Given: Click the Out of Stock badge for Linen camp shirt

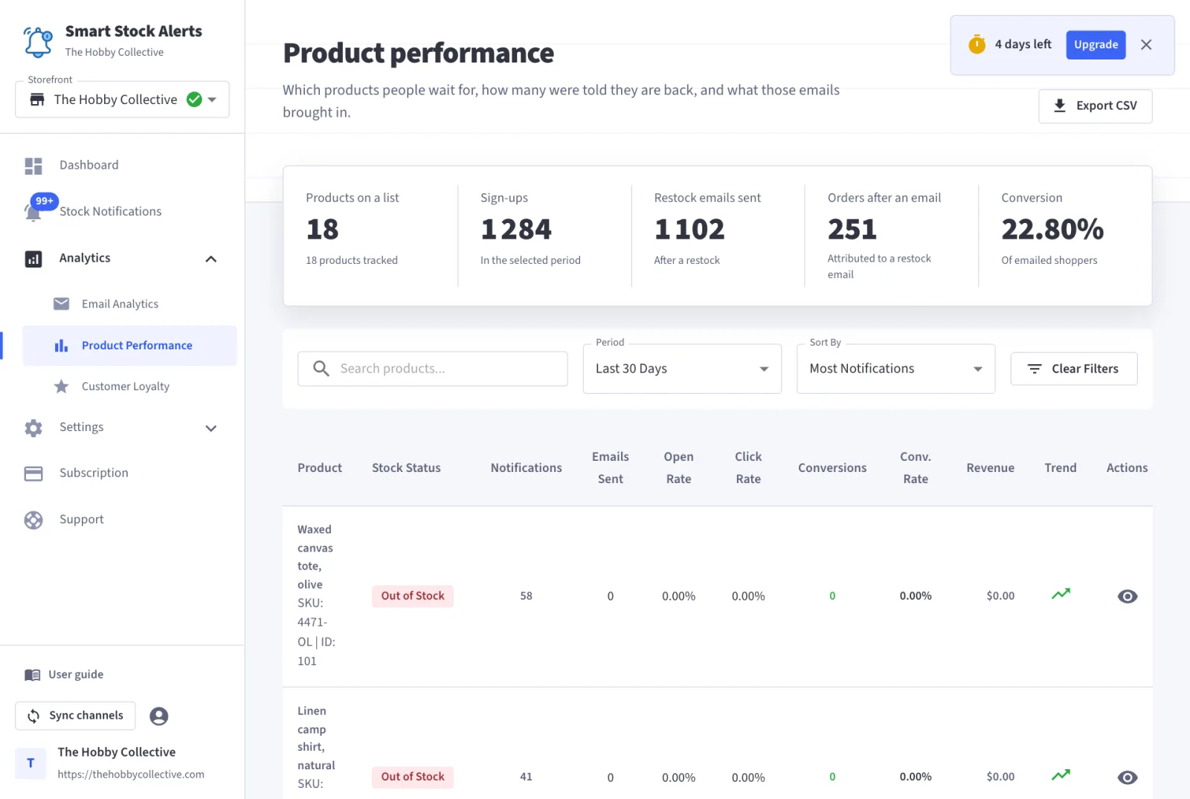Looking at the screenshot, I should point(413,777).
